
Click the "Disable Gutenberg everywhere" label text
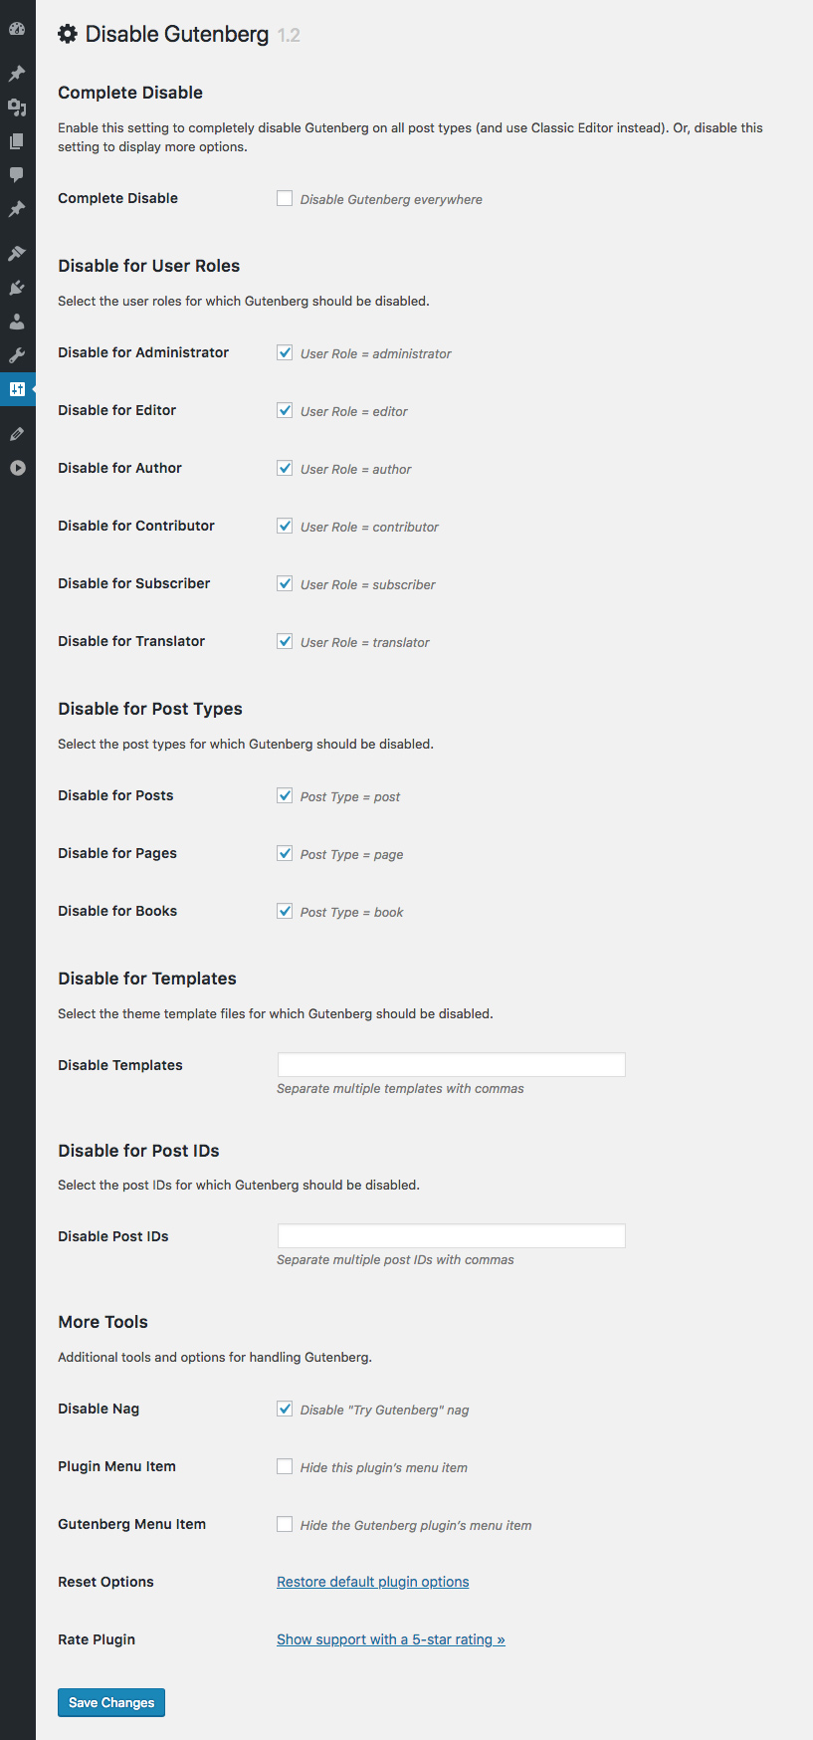point(391,199)
